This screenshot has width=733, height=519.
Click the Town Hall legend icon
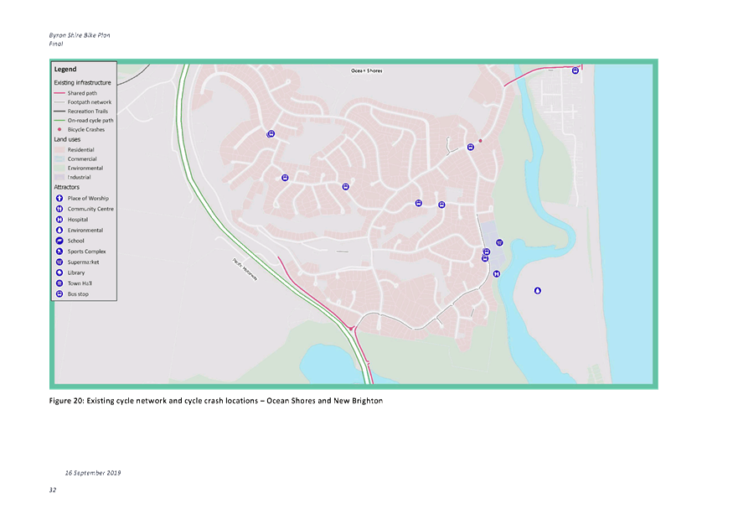pos(59,283)
